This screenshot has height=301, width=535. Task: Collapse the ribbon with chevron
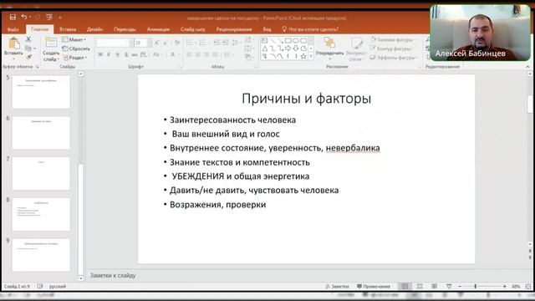(527, 67)
